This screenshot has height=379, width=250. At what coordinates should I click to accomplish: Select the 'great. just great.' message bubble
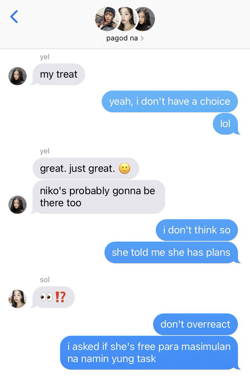click(86, 168)
